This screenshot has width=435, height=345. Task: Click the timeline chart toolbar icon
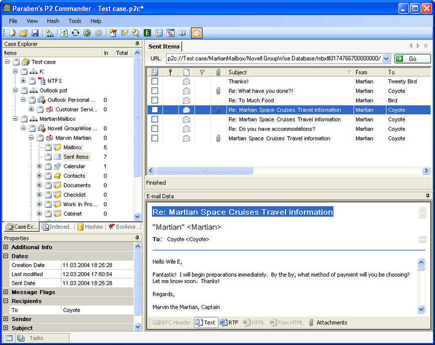[x=171, y=33]
